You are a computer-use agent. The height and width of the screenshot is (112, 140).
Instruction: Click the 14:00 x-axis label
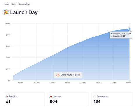[x=67, y=83]
